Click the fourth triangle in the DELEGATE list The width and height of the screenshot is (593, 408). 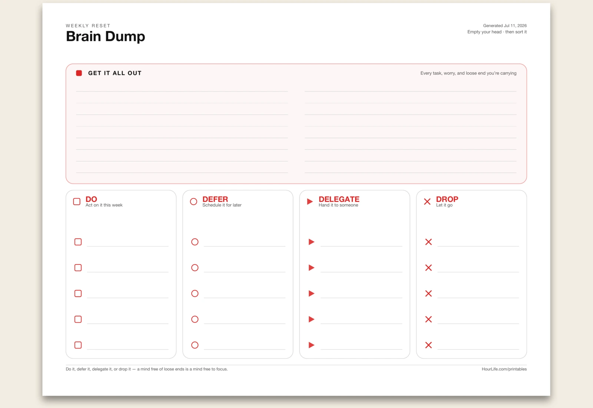coord(311,319)
